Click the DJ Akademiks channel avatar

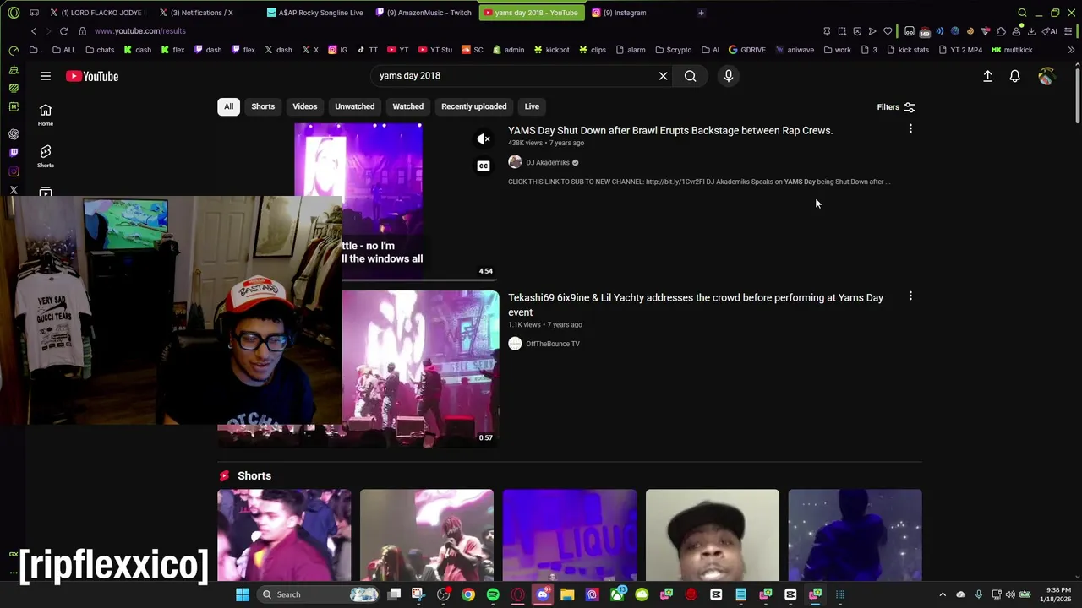coord(515,162)
